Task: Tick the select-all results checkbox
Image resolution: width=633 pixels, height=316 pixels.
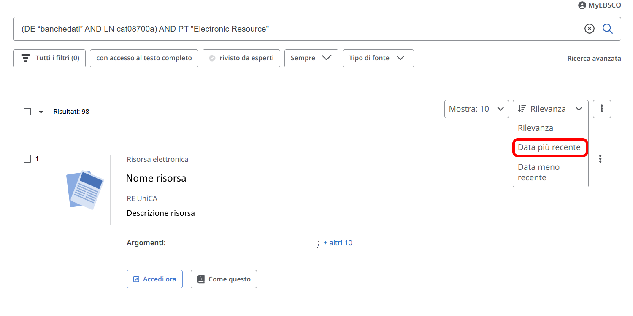Action: [x=27, y=112]
